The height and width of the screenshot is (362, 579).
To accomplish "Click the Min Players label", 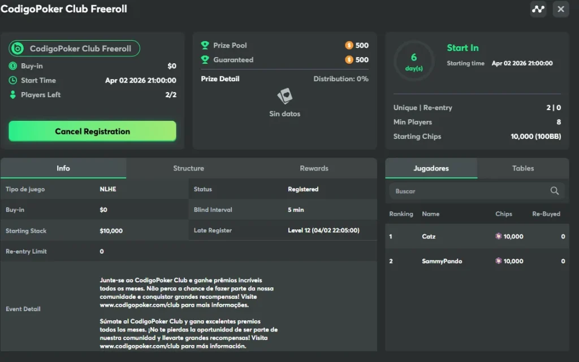I will [412, 122].
